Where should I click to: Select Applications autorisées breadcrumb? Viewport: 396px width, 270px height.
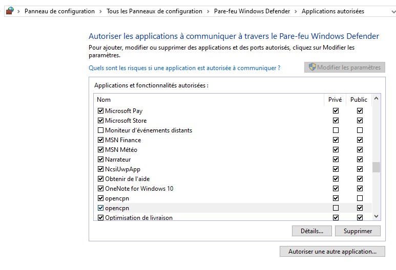pyautogui.click(x=333, y=11)
